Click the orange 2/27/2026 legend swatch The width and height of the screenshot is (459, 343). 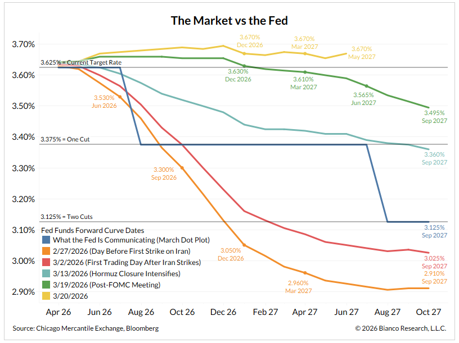pos(45,251)
